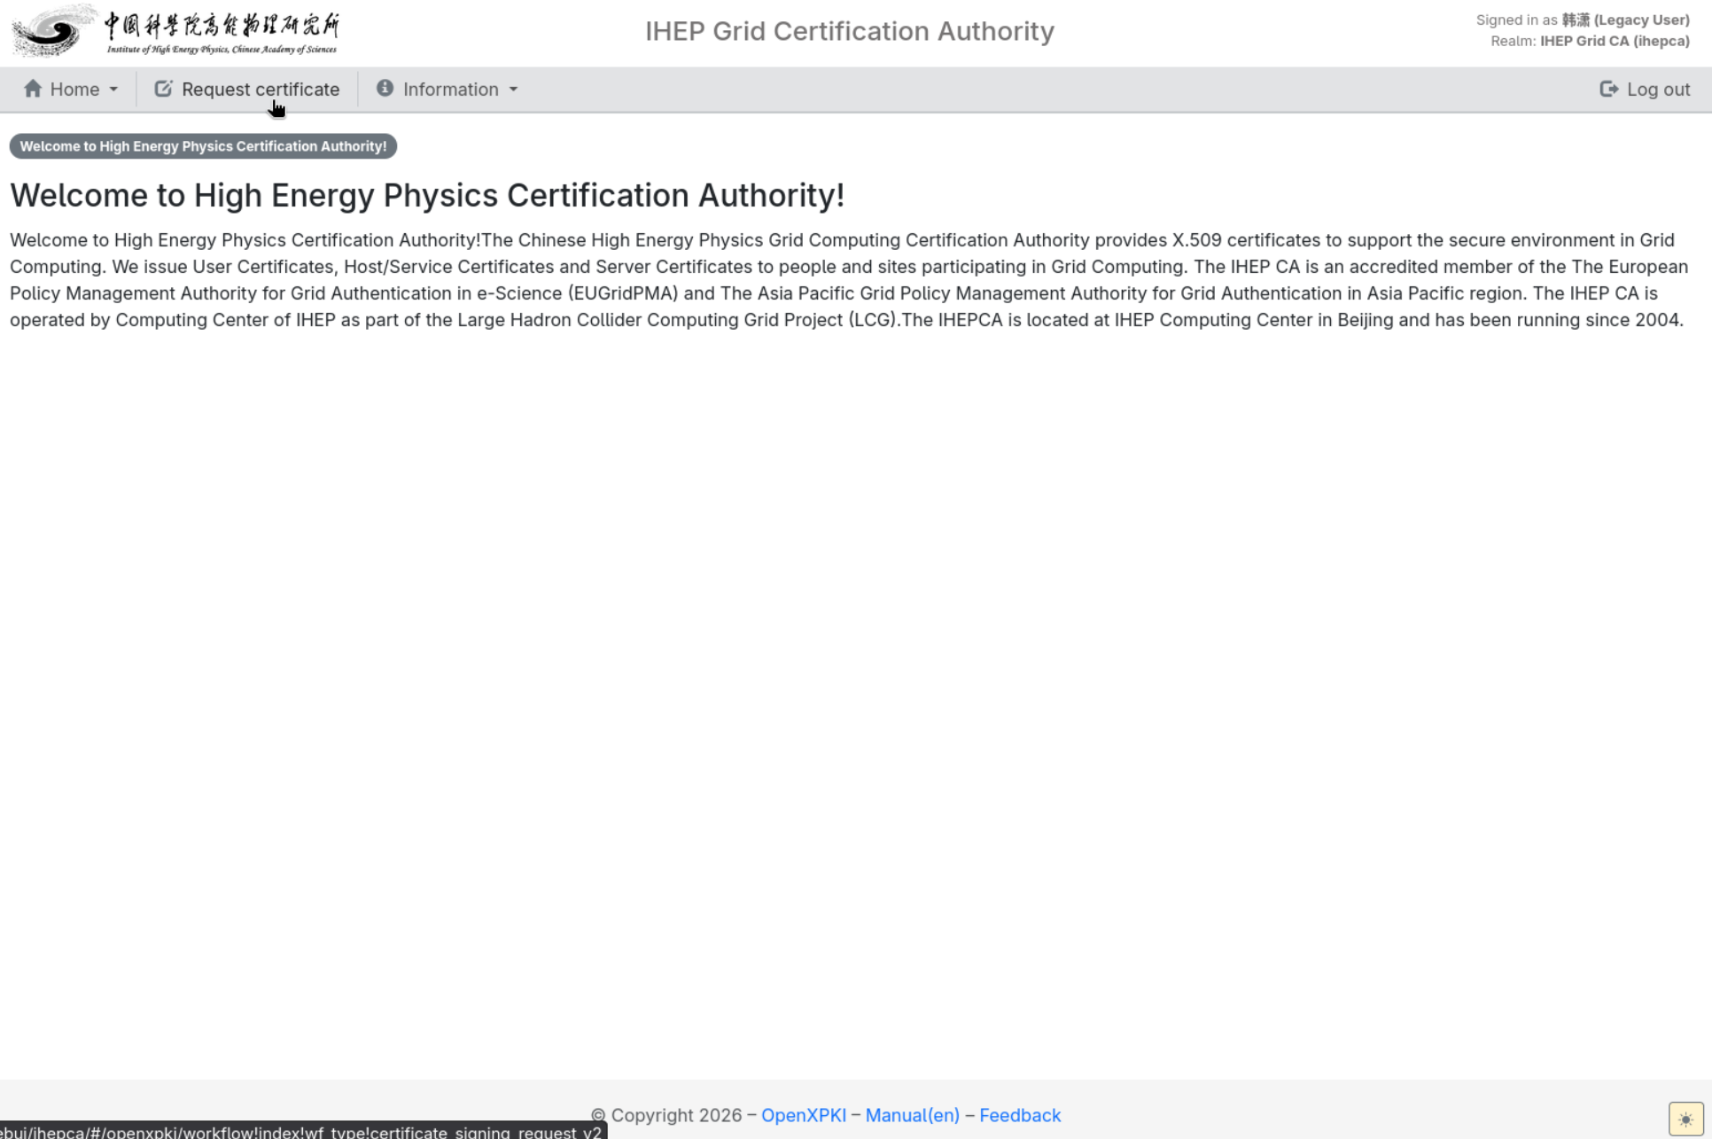Click the Information circle icon
The height and width of the screenshot is (1139, 1712).
(x=385, y=88)
